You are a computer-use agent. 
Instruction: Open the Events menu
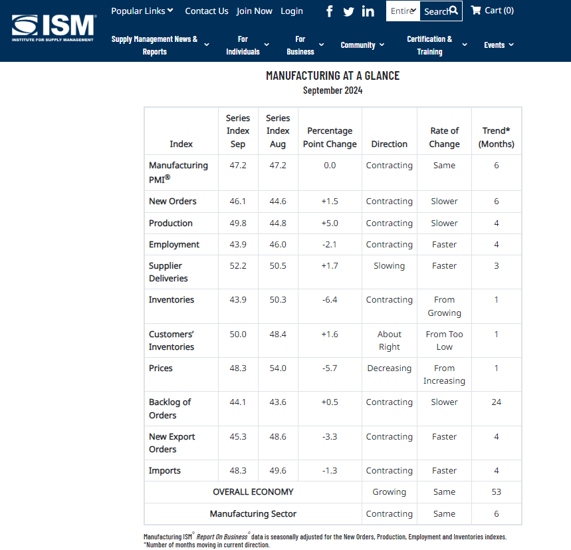coord(499,45)
